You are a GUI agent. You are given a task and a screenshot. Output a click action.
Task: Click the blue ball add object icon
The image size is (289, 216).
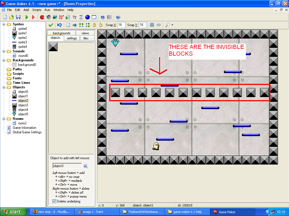(x=87, y=17)
